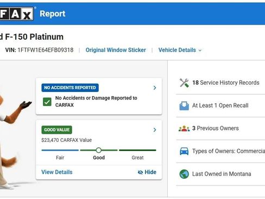Click No Accidents or Damage Reported text
This screenshot has height=199, width=265.
point(96,102)
